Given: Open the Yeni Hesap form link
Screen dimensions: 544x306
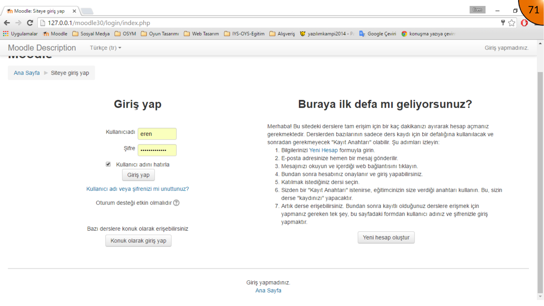Looking at the screenshot, I should (x=323, y=150).
